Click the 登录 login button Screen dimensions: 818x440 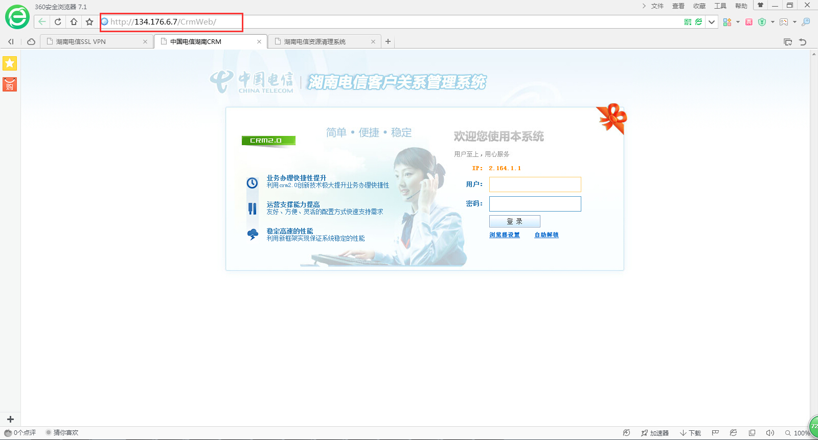[515, 221]
